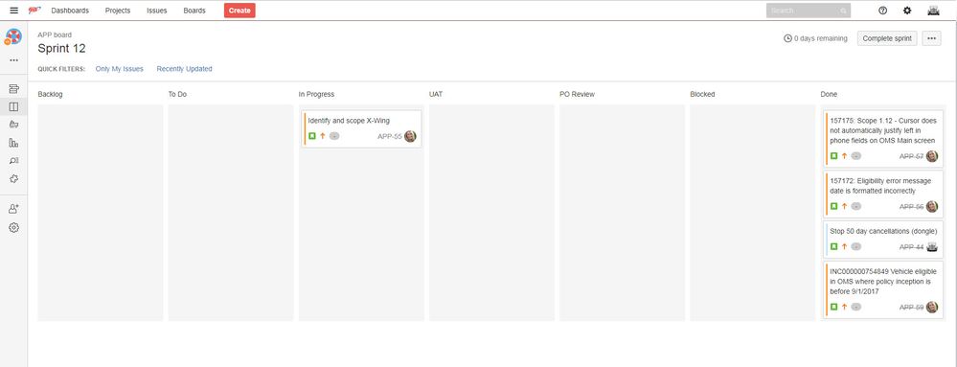Screen dimensions: 957x367
Task: Click assignee avatar on APP-57 card
Action: [x=932, y=156]
